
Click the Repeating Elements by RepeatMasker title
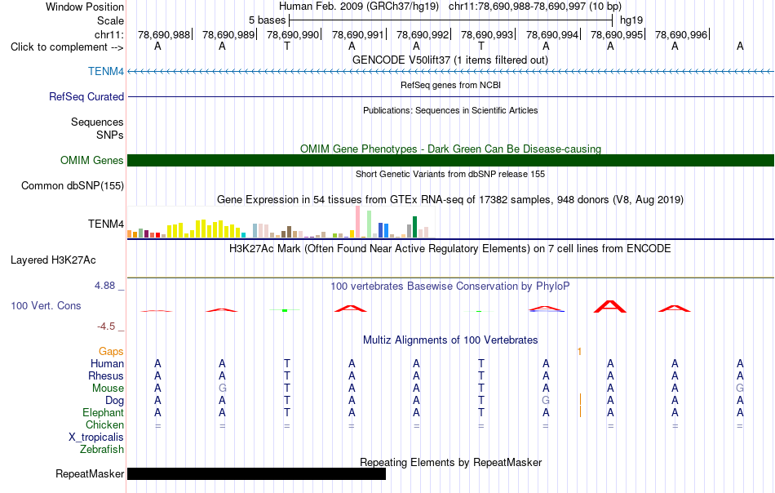coord(450,462)
